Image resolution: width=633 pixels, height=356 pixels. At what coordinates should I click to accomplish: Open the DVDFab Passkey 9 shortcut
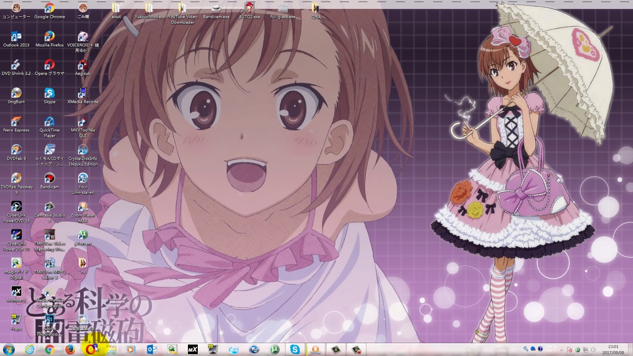[x=16, y=184]
